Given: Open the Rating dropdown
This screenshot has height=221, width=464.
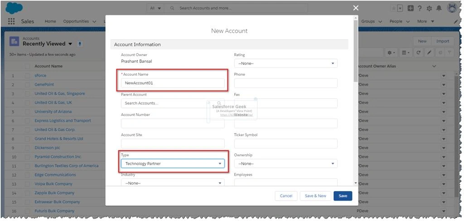Looking at the screenshot, I should click(x=285, y=64).
